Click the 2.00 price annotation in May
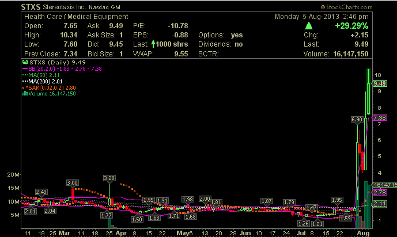Viewport: 397px width, 237px height. point(205,199)
